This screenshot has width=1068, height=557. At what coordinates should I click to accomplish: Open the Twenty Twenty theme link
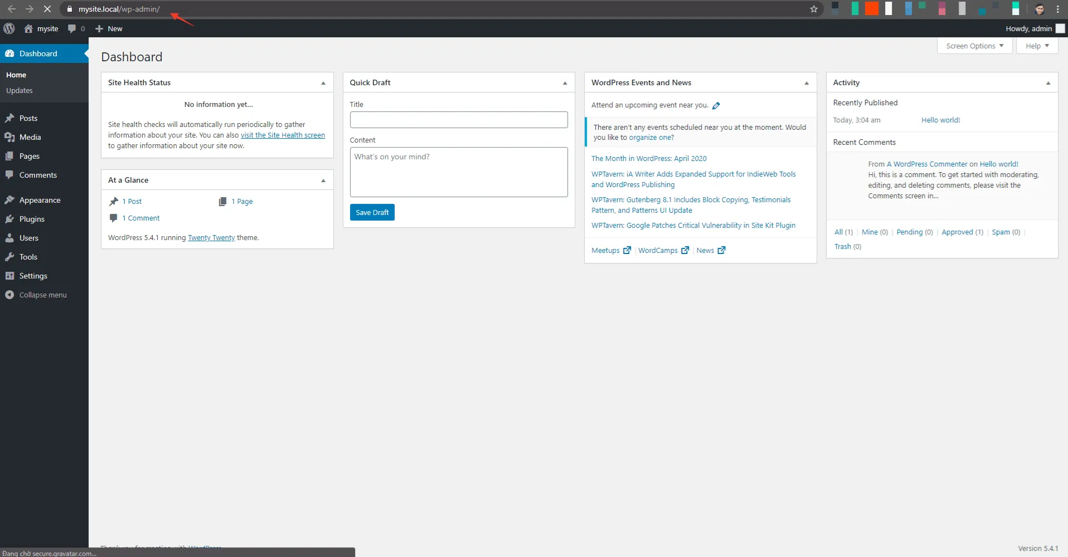211,237
